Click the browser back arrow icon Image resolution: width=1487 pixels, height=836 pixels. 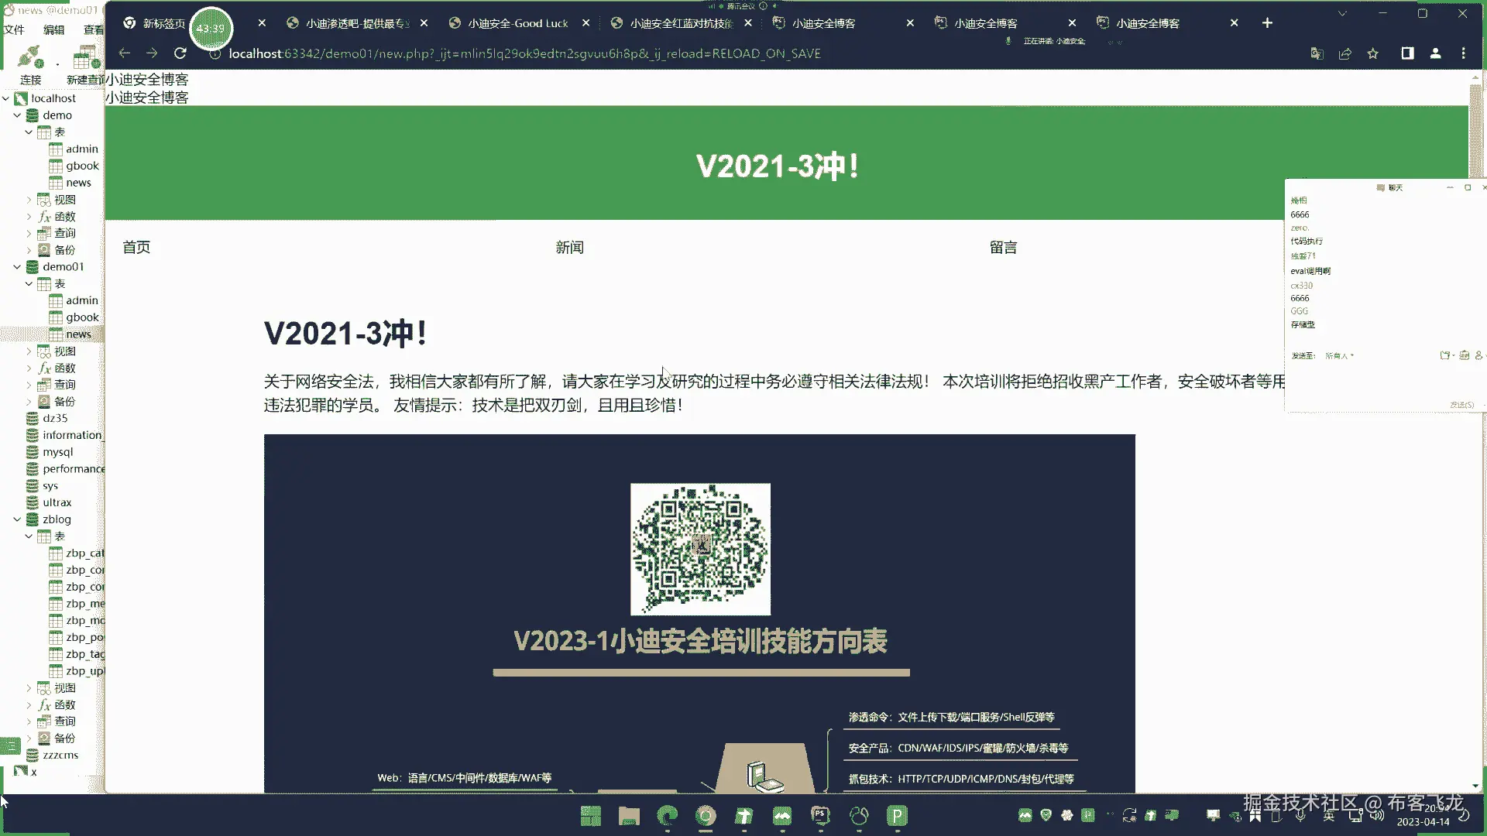pos(124,53)
